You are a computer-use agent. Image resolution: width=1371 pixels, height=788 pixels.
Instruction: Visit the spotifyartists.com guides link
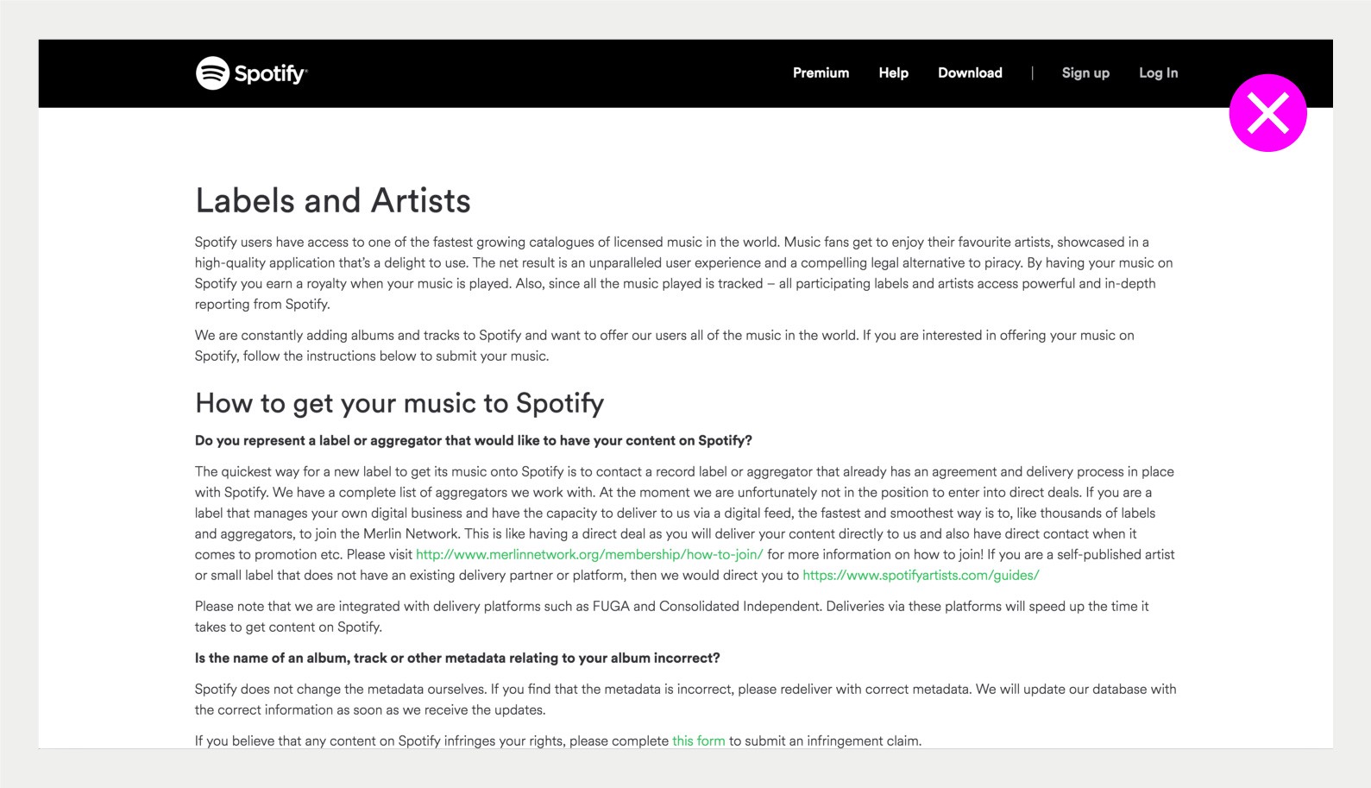point(921,576)
